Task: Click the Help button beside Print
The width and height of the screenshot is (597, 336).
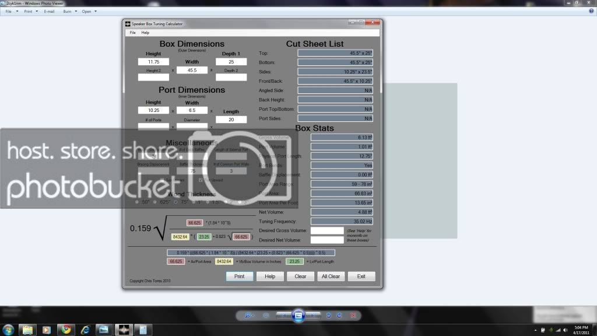Action: [270, 276]
